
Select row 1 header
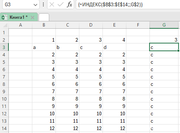(x=4, y=32)
